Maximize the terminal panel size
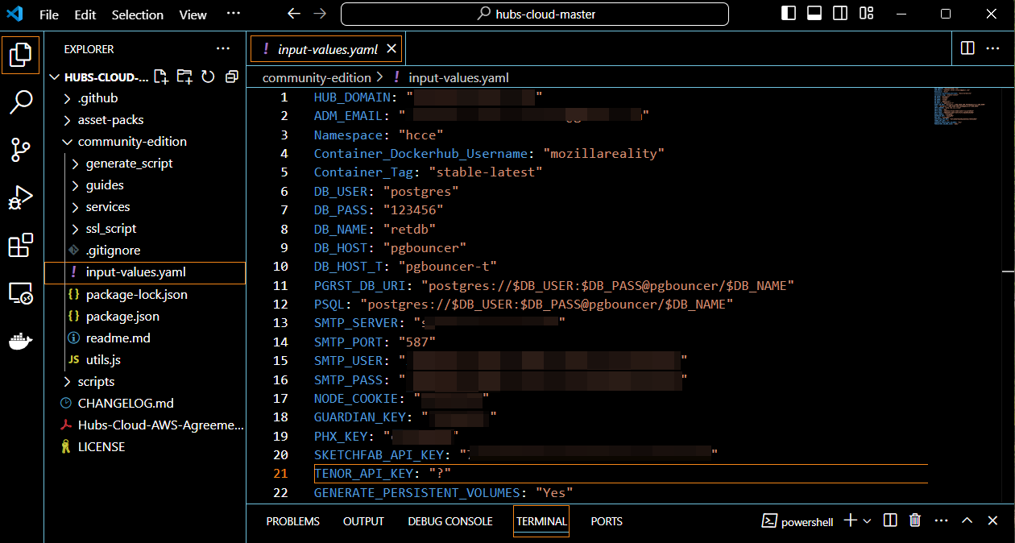This screenshot has width=1015, height=543. (x=967, y=521)
